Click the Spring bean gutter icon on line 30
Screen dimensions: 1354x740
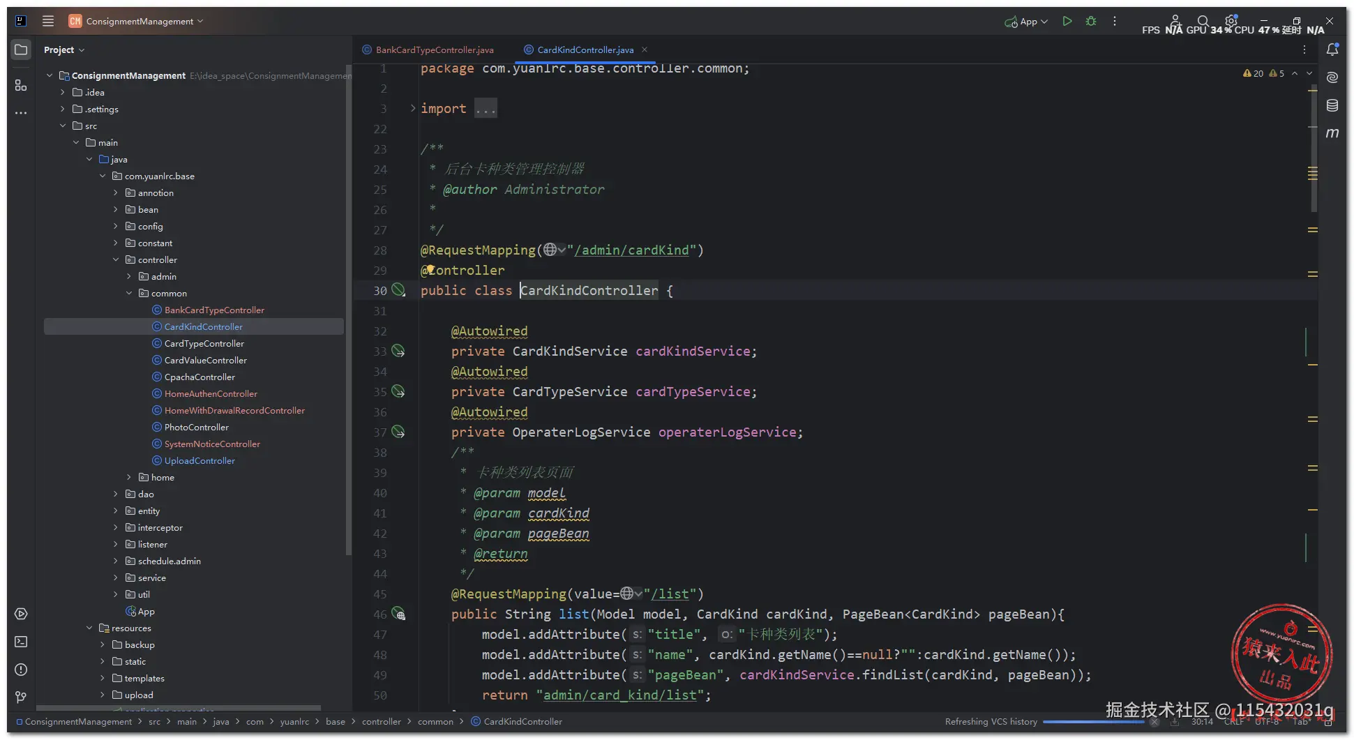[398, 290]
